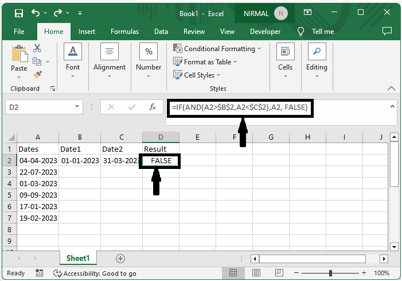402x281 pixels.
Task: Click the Name Box showing D2
Action: (x=40, y=107)
